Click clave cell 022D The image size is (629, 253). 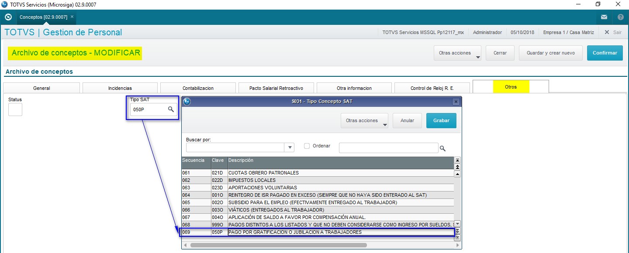[219, 180]
